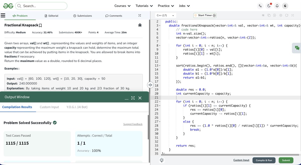Switch to the Editorial tab

coord(51,16)
